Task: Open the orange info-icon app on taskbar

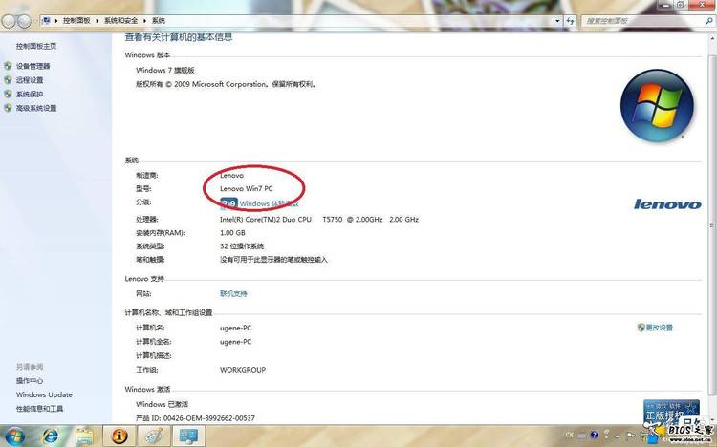Action: 119,436
